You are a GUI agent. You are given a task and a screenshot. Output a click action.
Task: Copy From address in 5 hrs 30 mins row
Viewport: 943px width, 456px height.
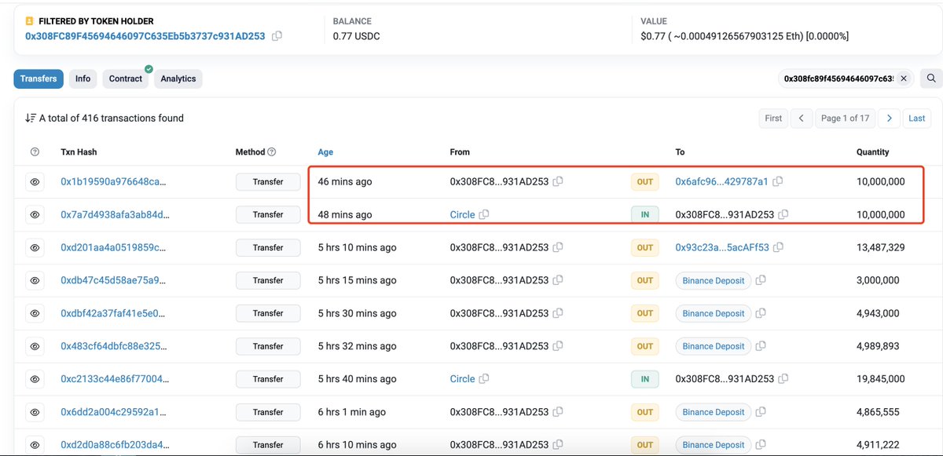click(558, 313)
